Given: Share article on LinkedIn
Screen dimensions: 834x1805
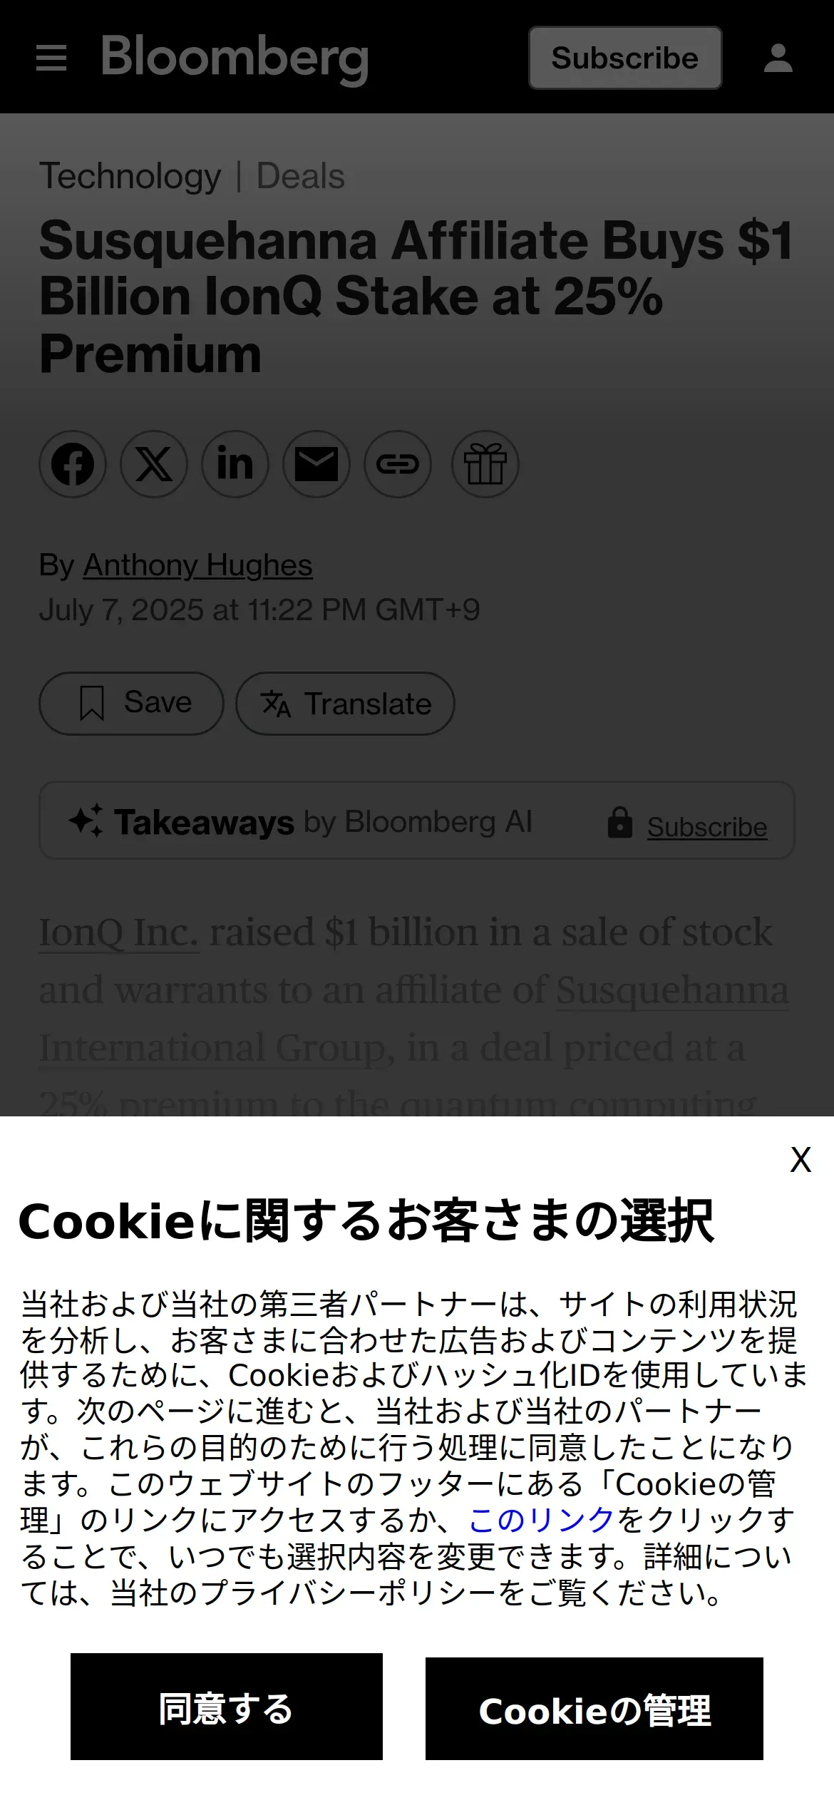Looking at the screenshot, I should (x=235, y=464).
